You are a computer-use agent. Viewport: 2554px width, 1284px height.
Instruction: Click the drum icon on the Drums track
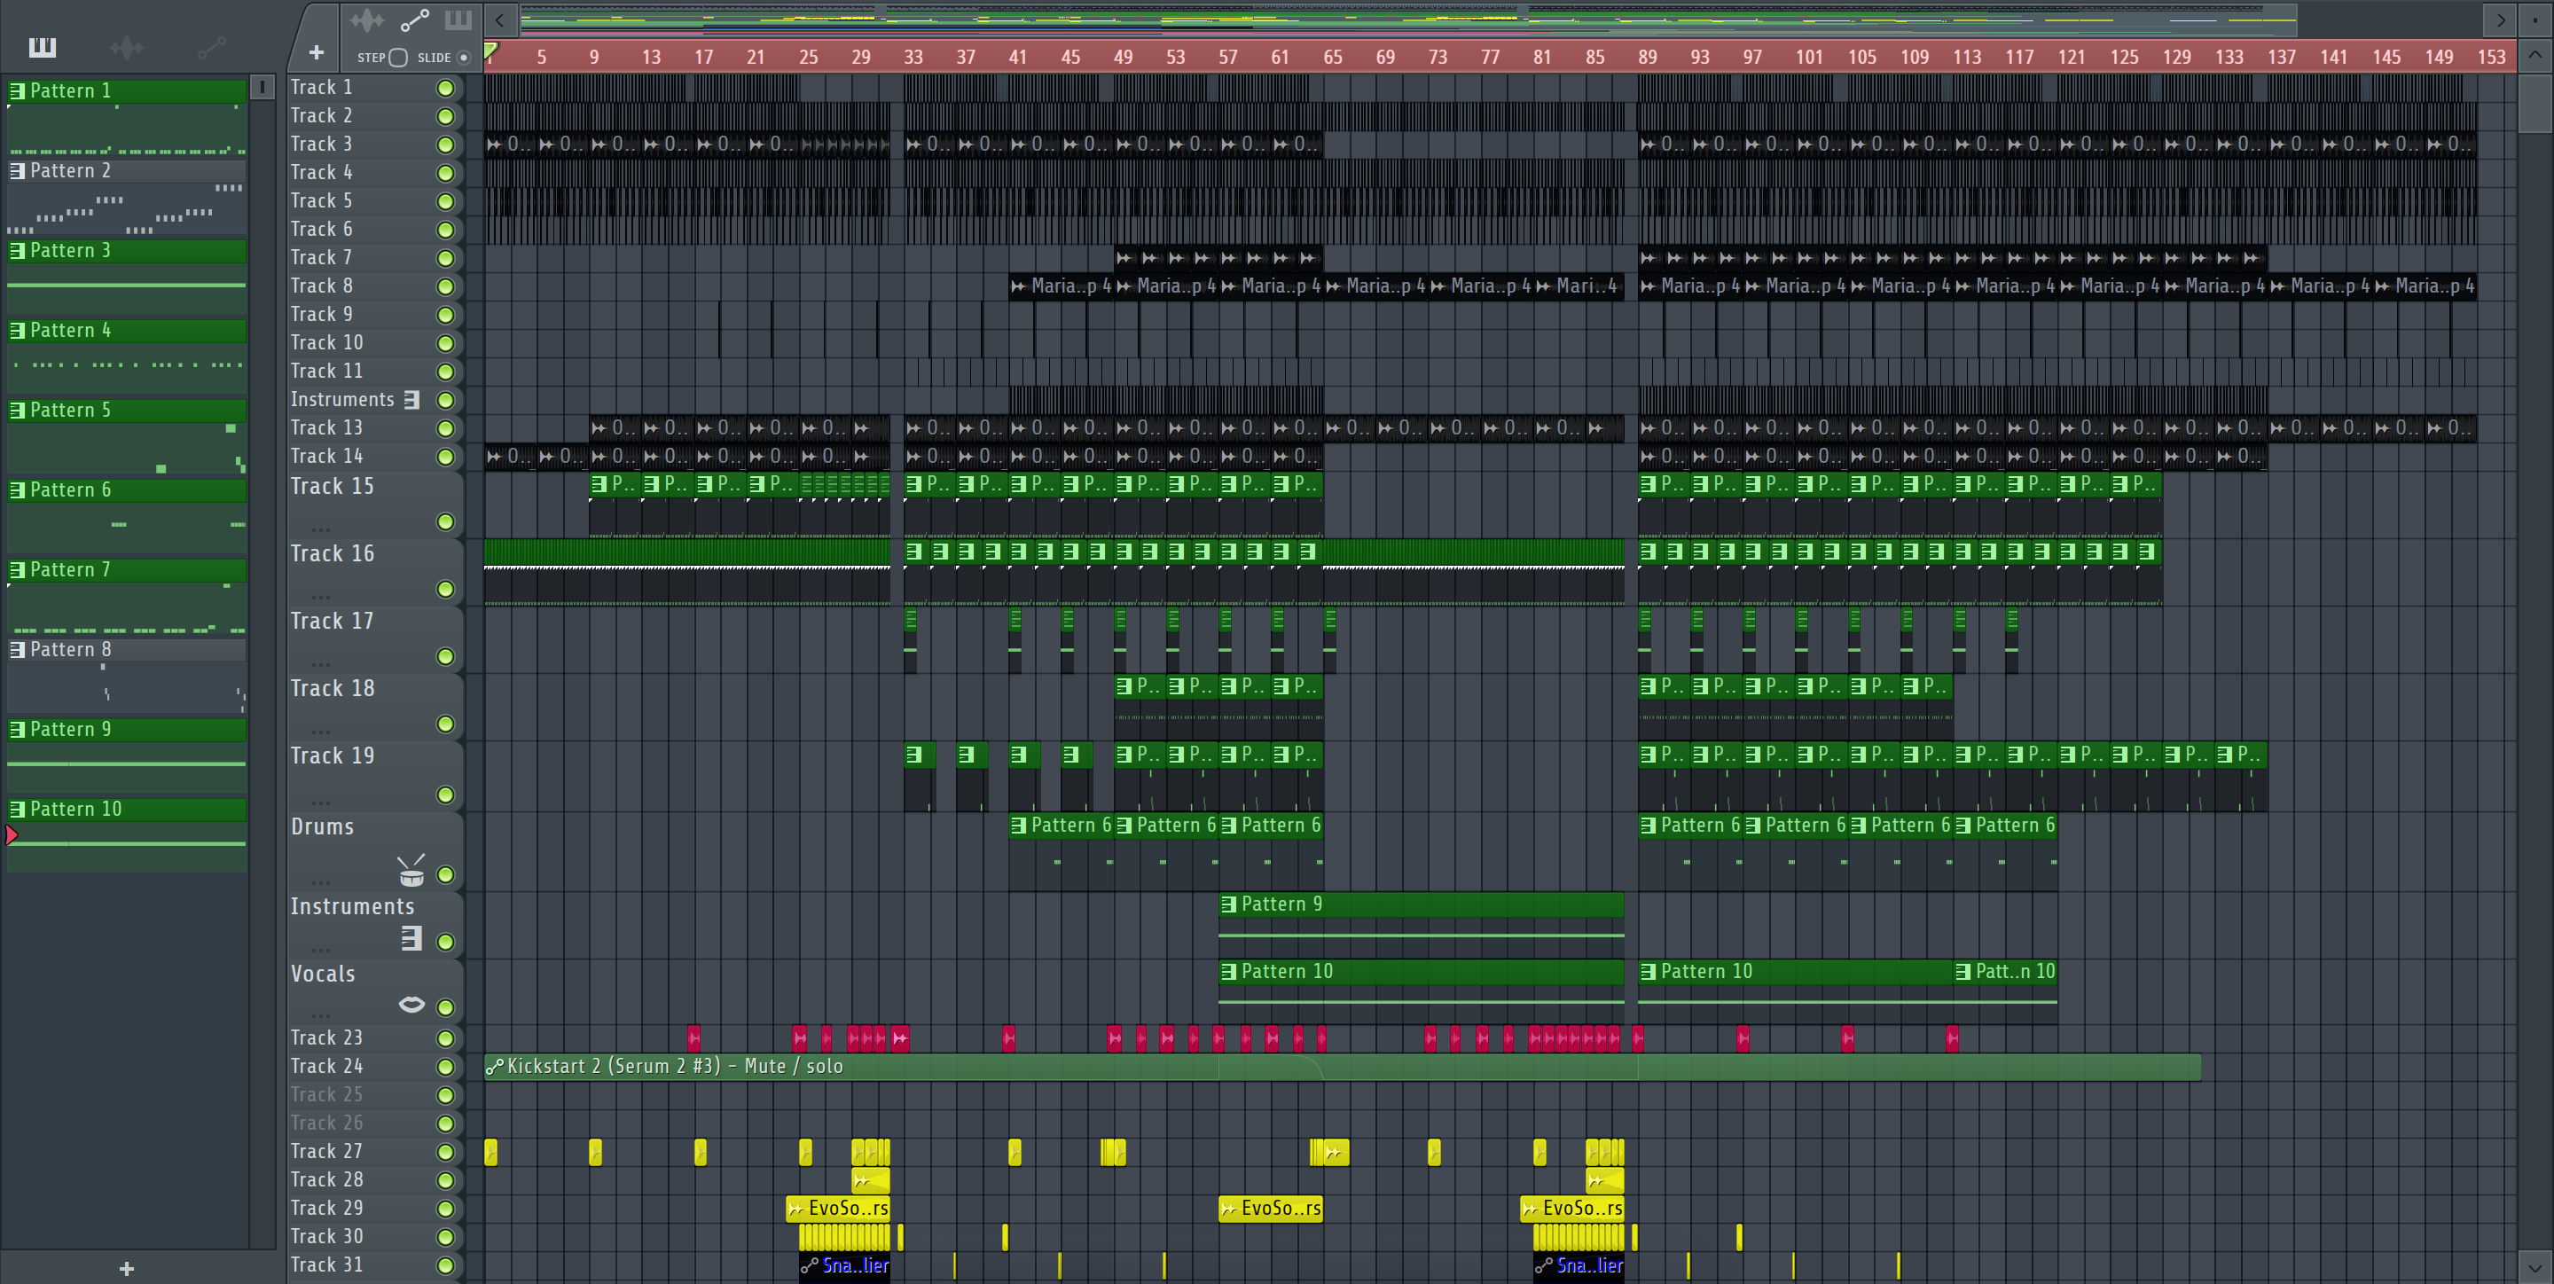pyautogui.click(x=411, y=872)
